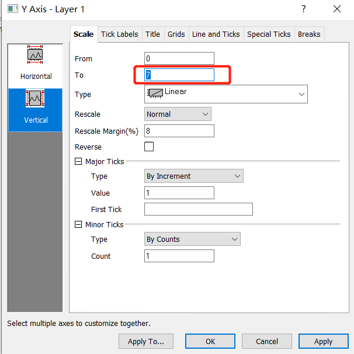This screenshot has height=354, width=354.
Task: Click the Apply To... button
Action: pyautogui.click(x=146, y=341)
